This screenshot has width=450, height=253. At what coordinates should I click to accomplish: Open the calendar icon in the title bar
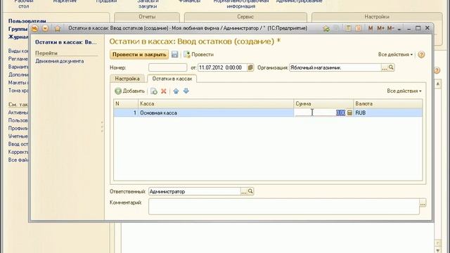pos(359,28)
